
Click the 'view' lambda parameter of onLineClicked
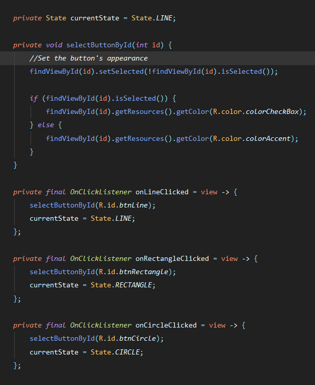(x=209, y=192)
